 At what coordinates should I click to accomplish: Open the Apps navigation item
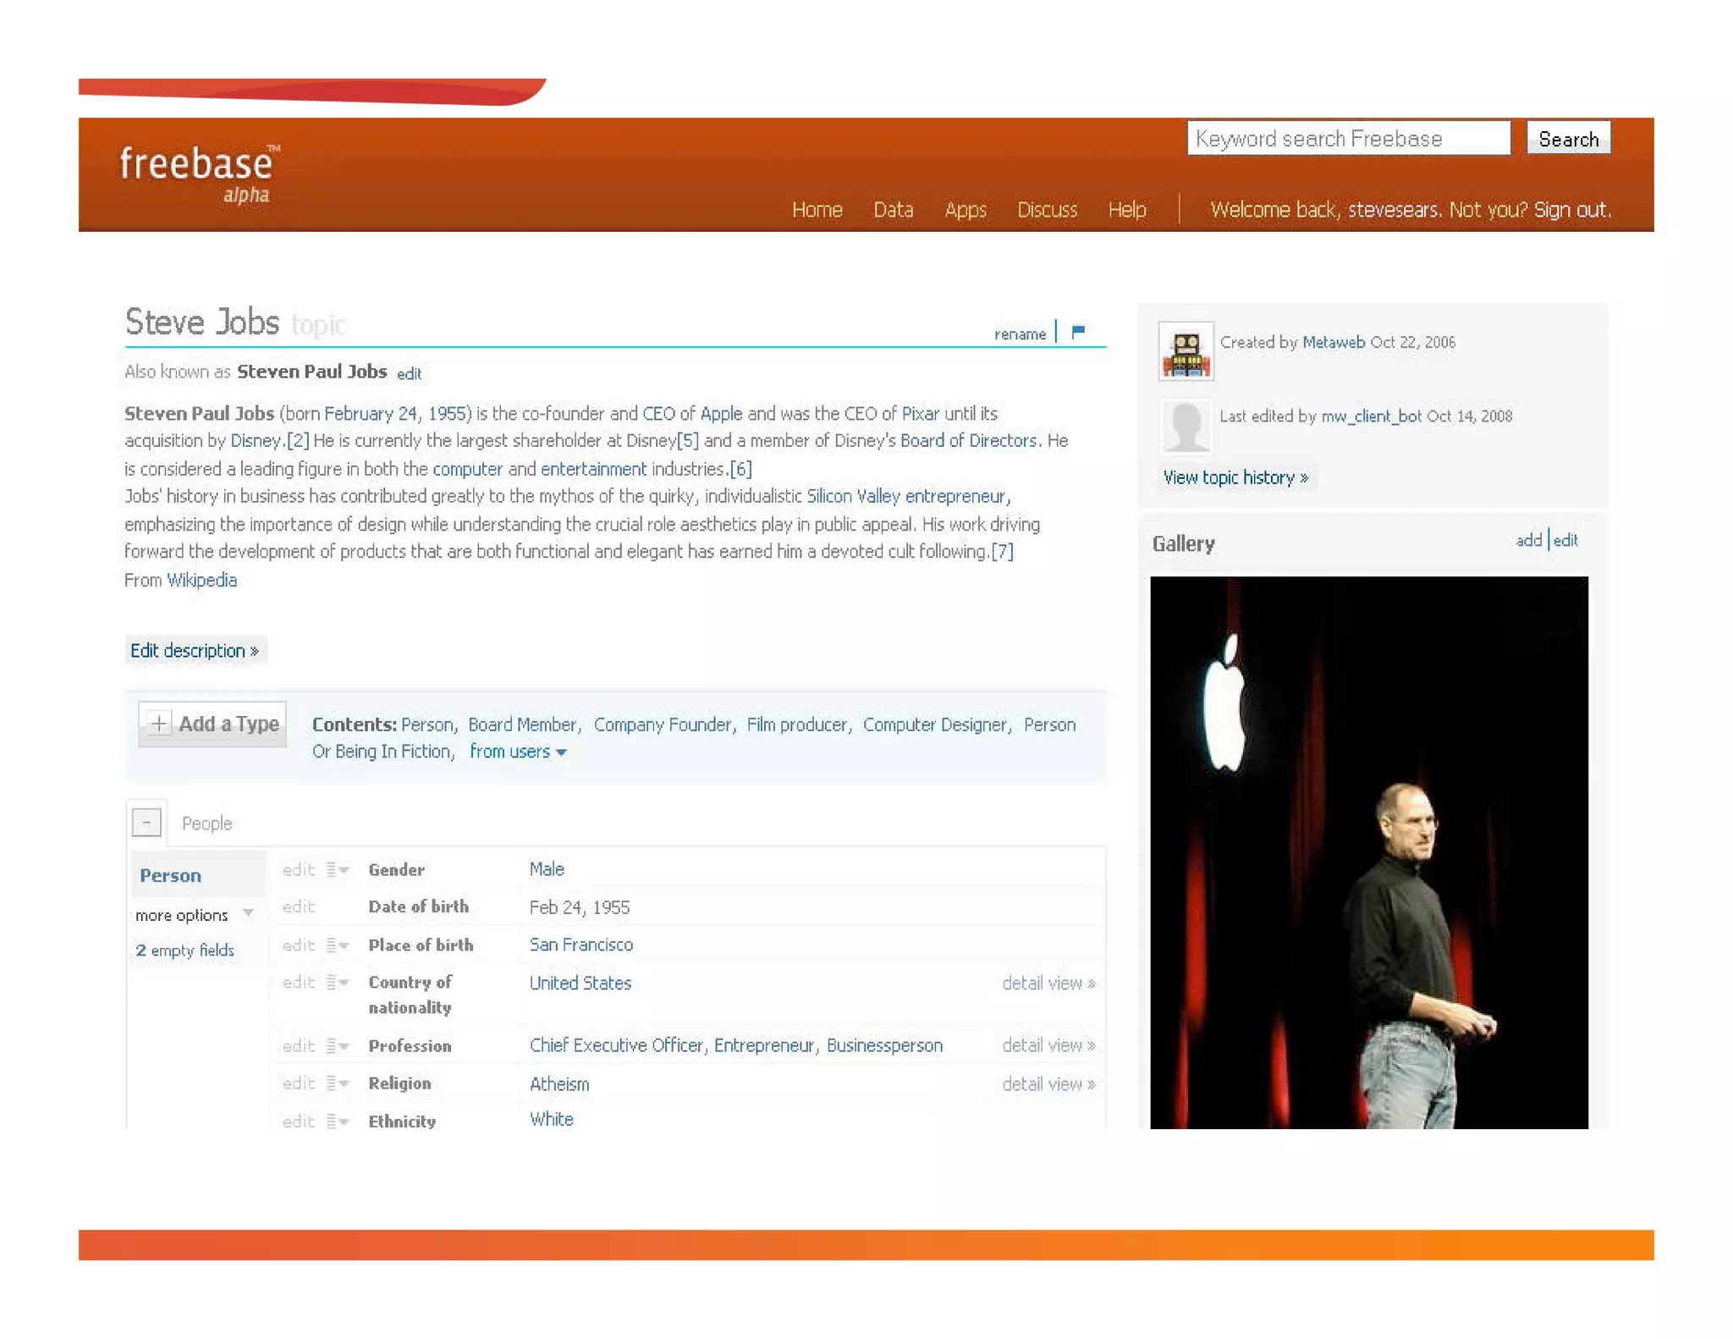tap(965, 210)
